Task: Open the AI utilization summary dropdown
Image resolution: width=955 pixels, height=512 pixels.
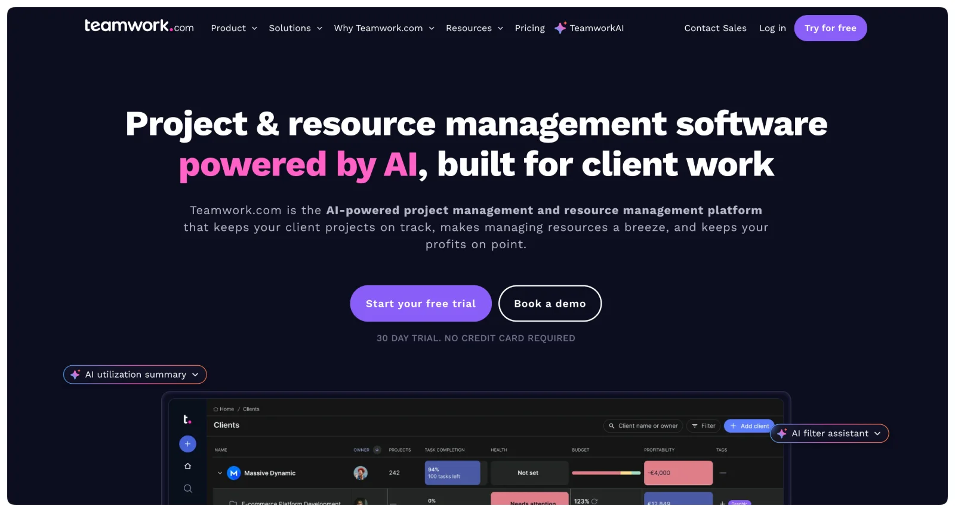Action: coord(135,375)
